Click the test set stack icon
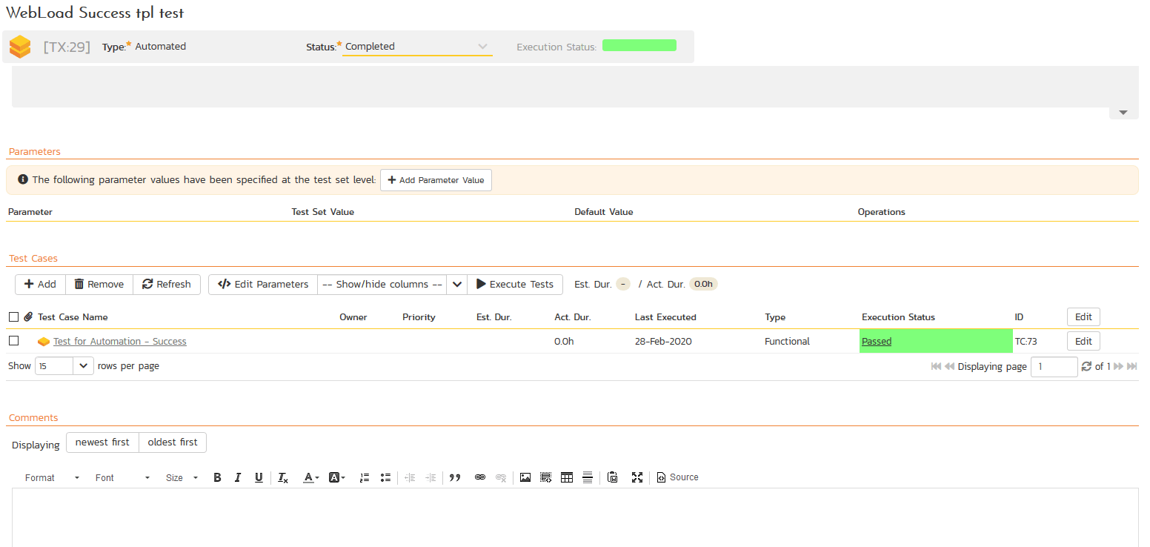The width and height of the screenshot is (1150, 547). 20,47
